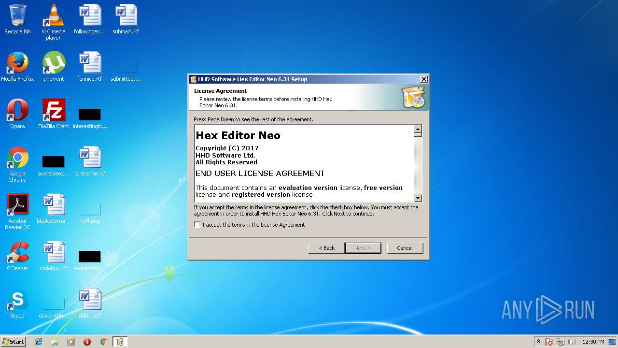The width and height of the screenshot is (618, 348).
Task: Select the nyfl.png desktop file
Action: (x=90, y=213)
